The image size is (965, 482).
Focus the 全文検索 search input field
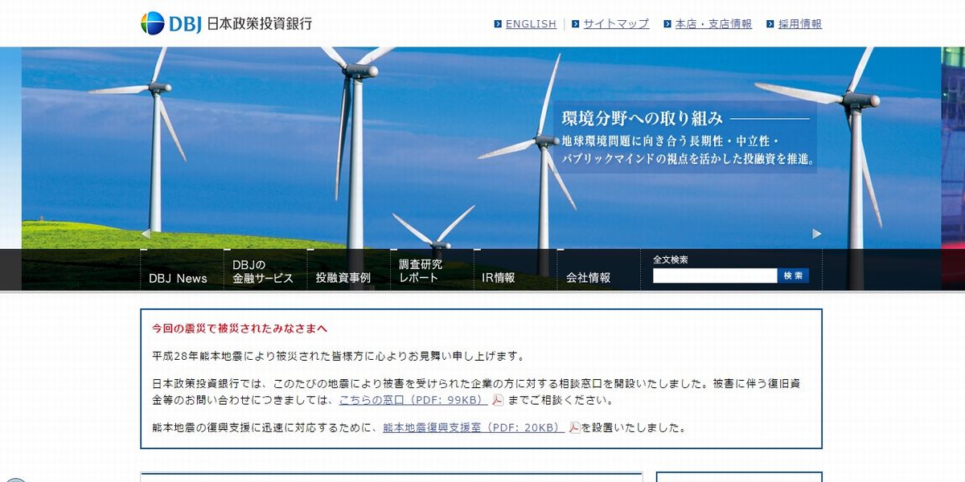click(x=714, y=276)
